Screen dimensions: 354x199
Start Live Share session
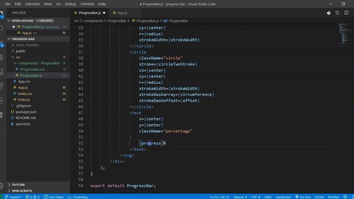pyautogui.click(x=54, y=197)
